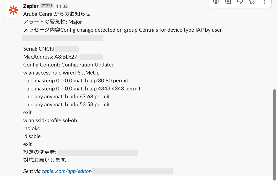
Task: Save the message with the star icon
Action: [x=252, y=2]
